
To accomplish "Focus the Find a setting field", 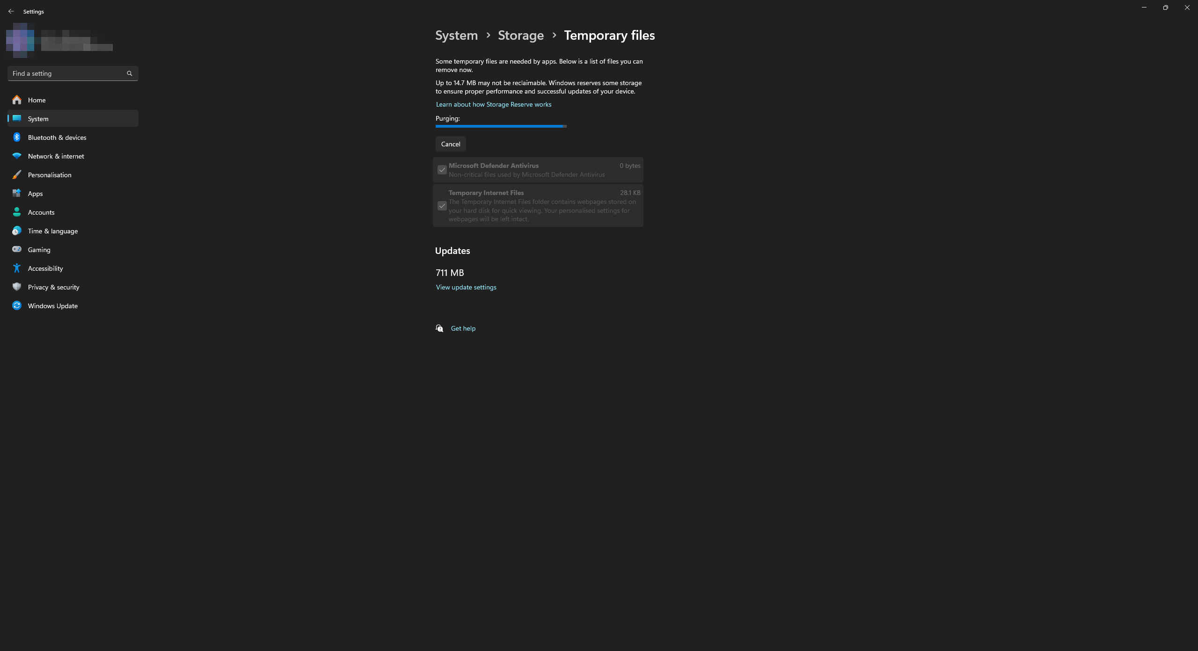I will [x=66, y=73].
